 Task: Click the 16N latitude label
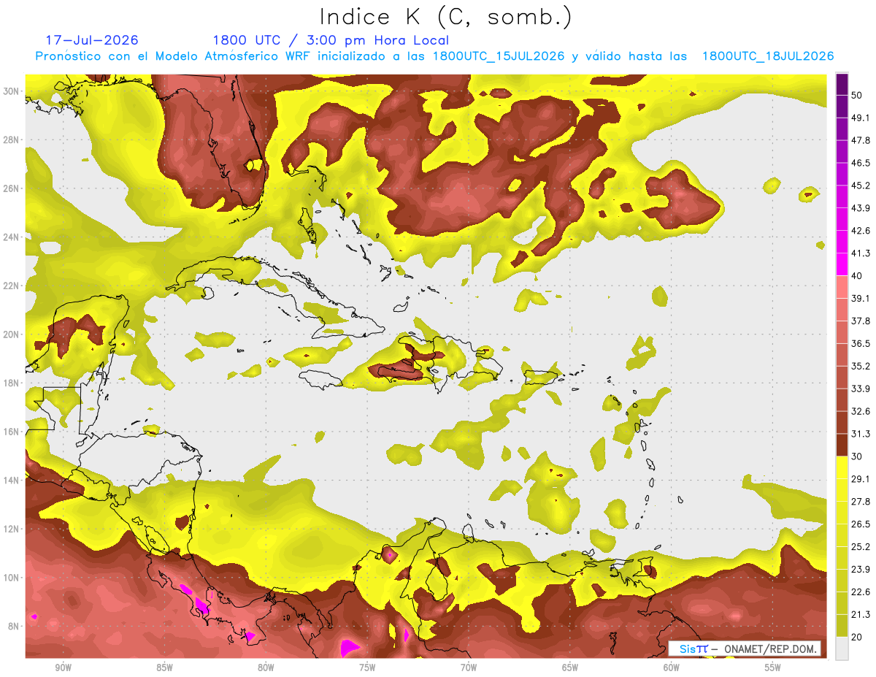pyautogui.click(x=11, y=432)
